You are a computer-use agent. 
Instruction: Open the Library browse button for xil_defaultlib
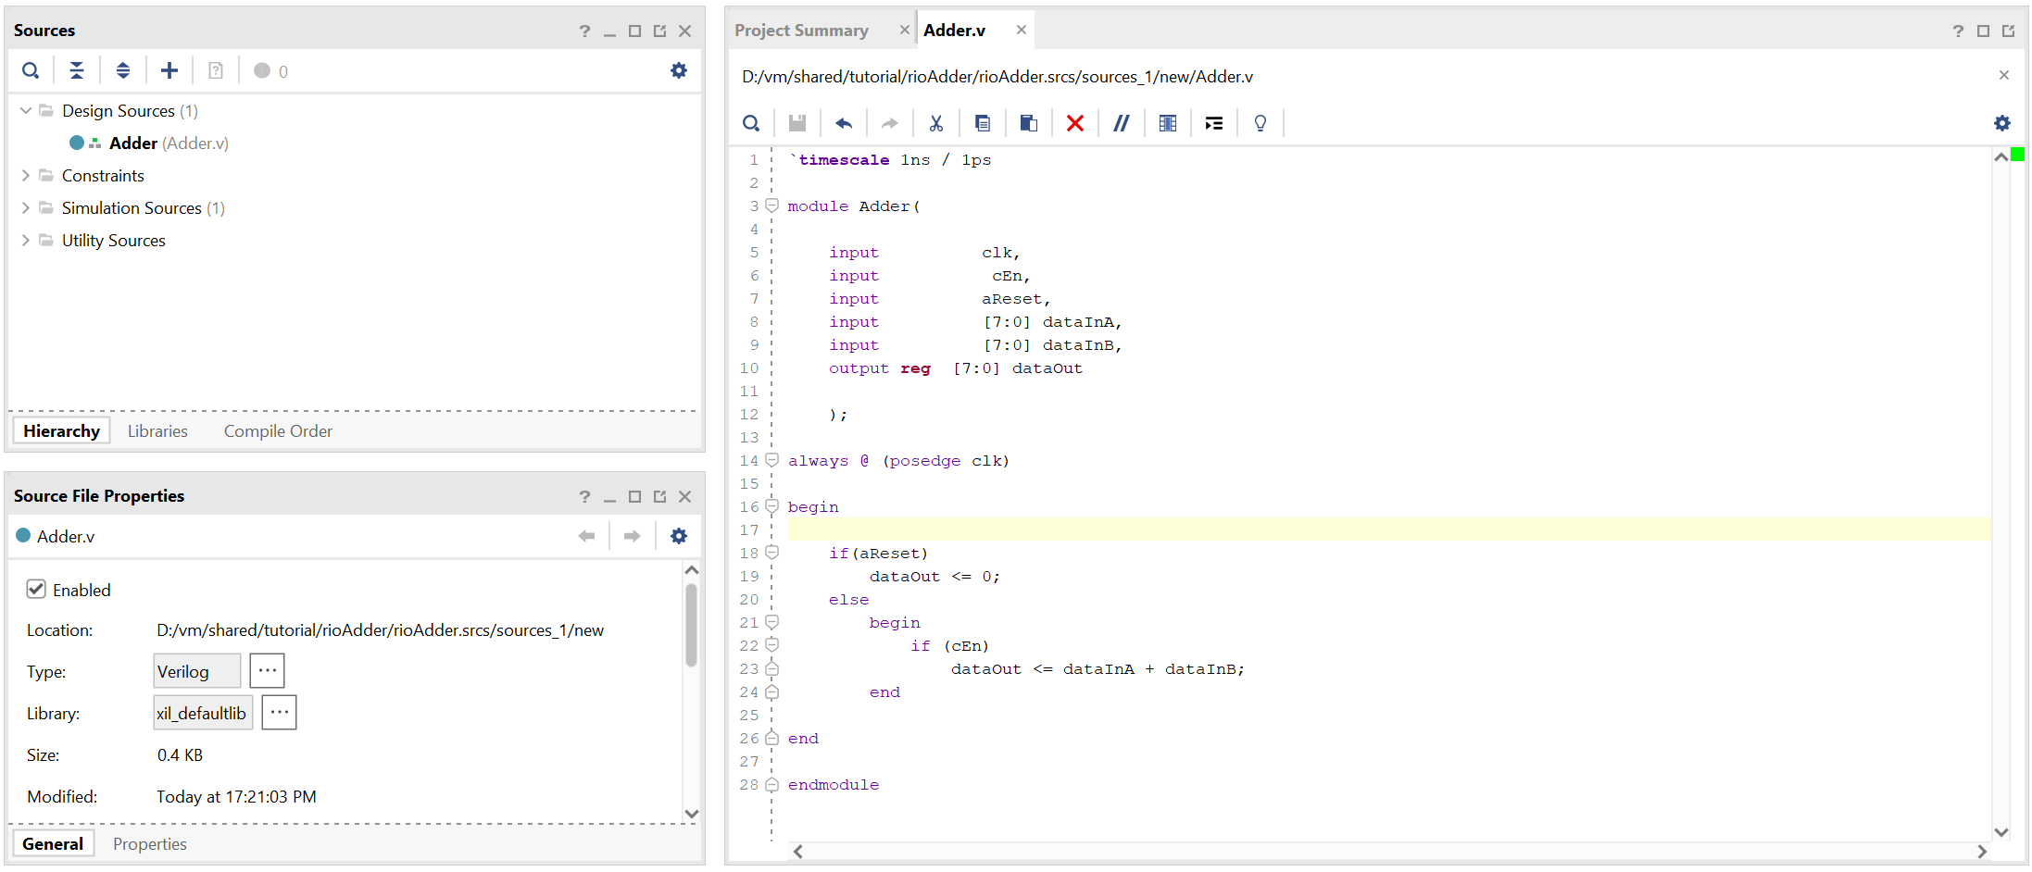(279, 712)
